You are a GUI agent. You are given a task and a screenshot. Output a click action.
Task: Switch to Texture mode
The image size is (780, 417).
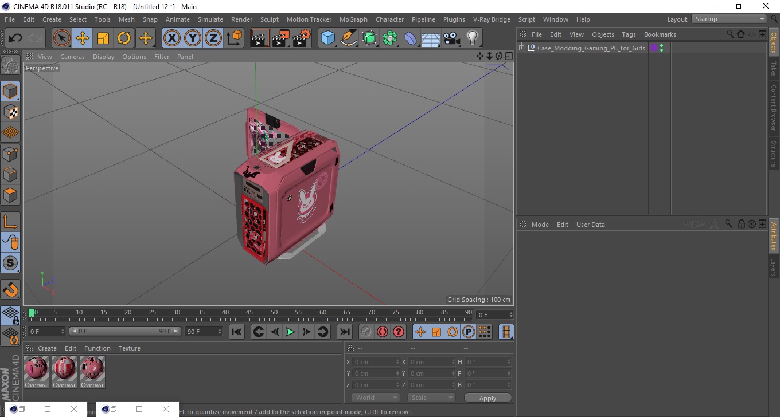pyautogui.click(x=10, y=112)
